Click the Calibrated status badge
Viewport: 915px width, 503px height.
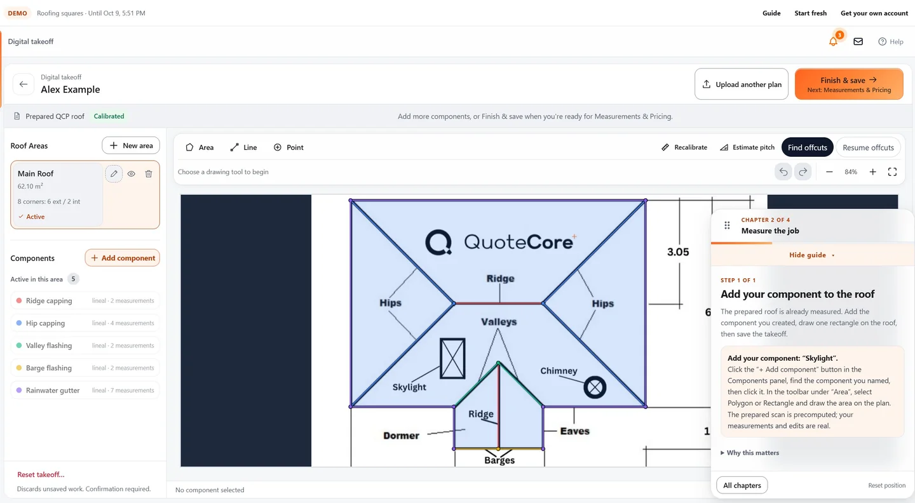pyautogui.click(x=109, y=116)
